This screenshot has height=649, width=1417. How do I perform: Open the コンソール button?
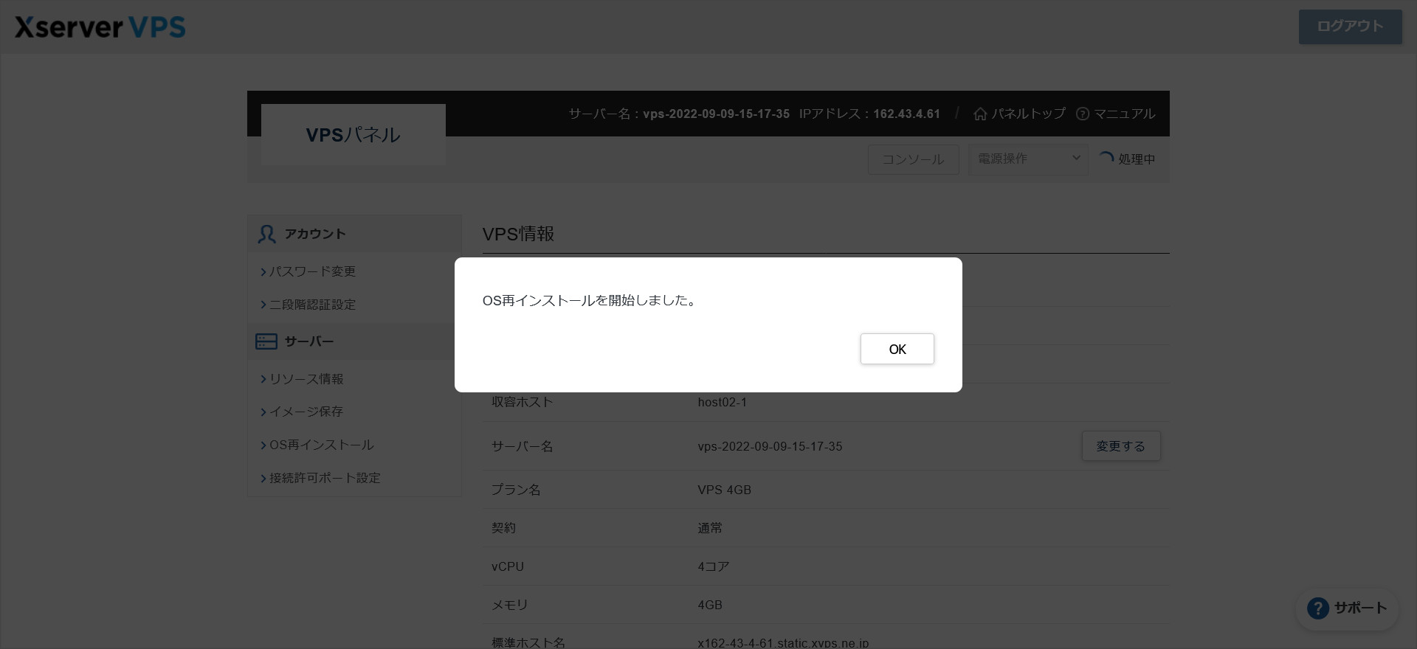tap(913, 159)
